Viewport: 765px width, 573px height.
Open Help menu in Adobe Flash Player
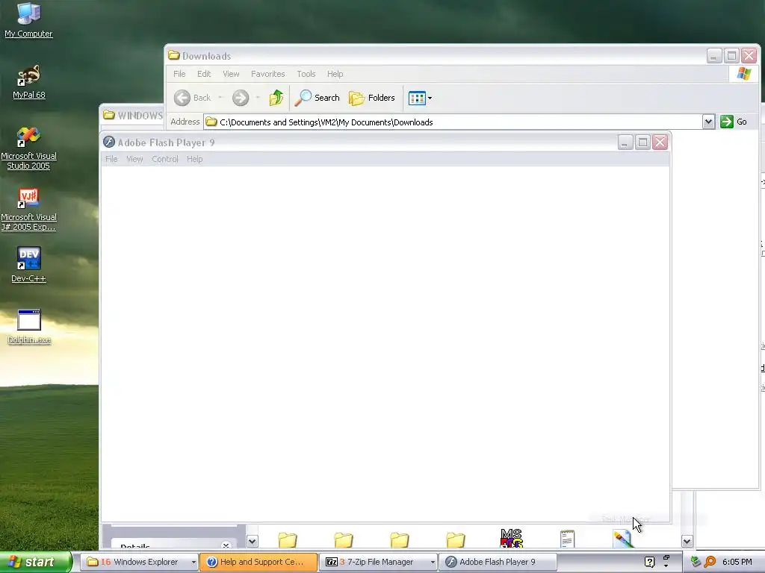[x=194, y=159]
